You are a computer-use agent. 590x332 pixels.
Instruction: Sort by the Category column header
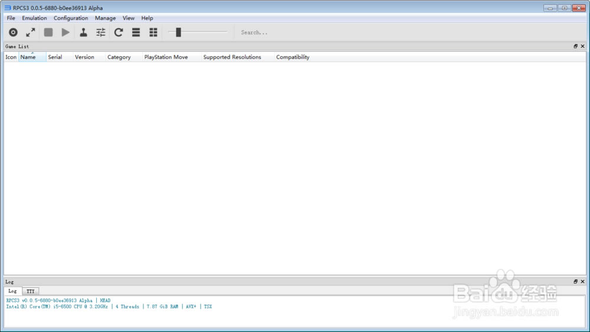pyautogui.click(x=124, y=57)
